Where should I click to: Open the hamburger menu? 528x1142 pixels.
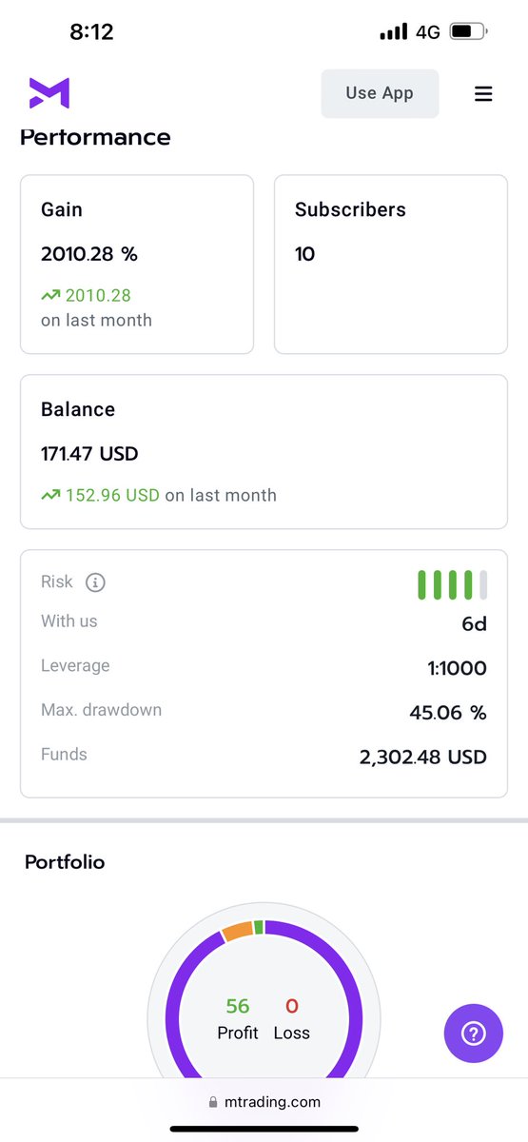click(x=483, y=93)
